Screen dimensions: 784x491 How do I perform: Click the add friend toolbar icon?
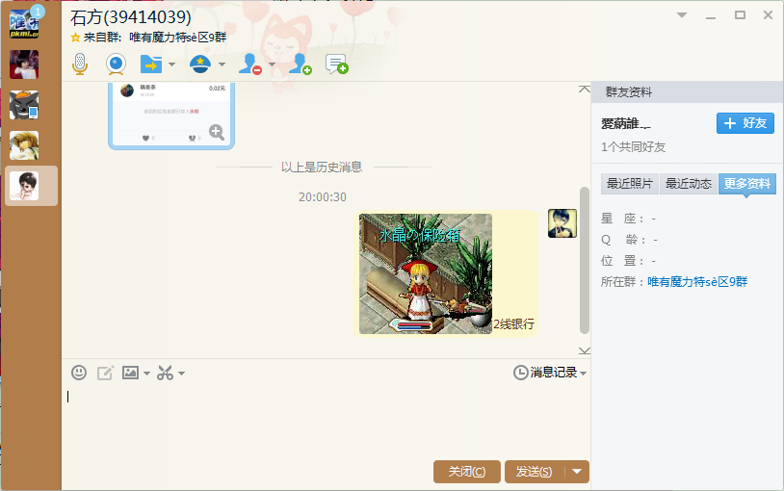pos(301,65)
